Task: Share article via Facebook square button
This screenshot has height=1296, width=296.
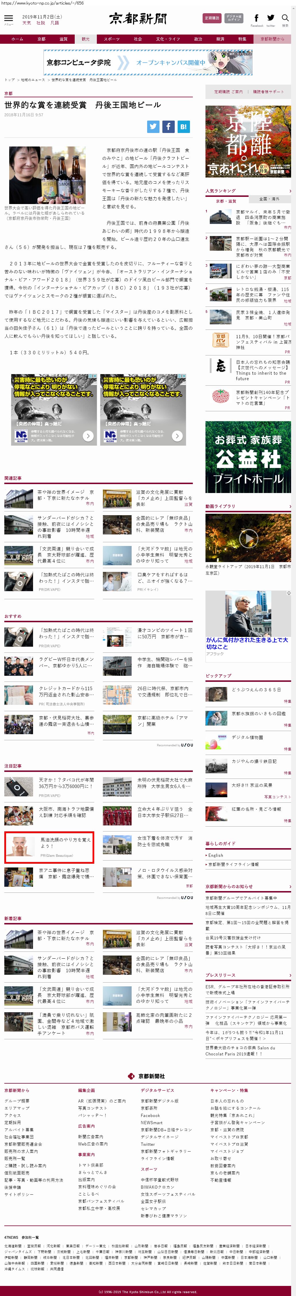Action: click(168, 127)
